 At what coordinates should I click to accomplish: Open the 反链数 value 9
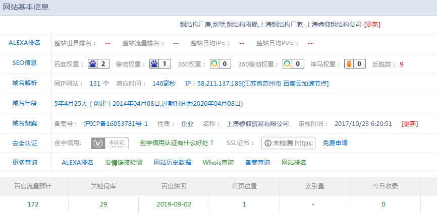pos(401,64)
